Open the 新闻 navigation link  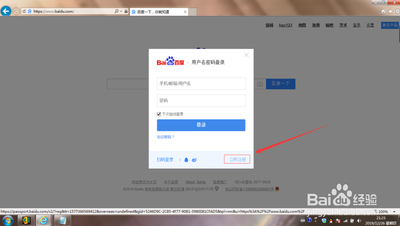(269, 25)
